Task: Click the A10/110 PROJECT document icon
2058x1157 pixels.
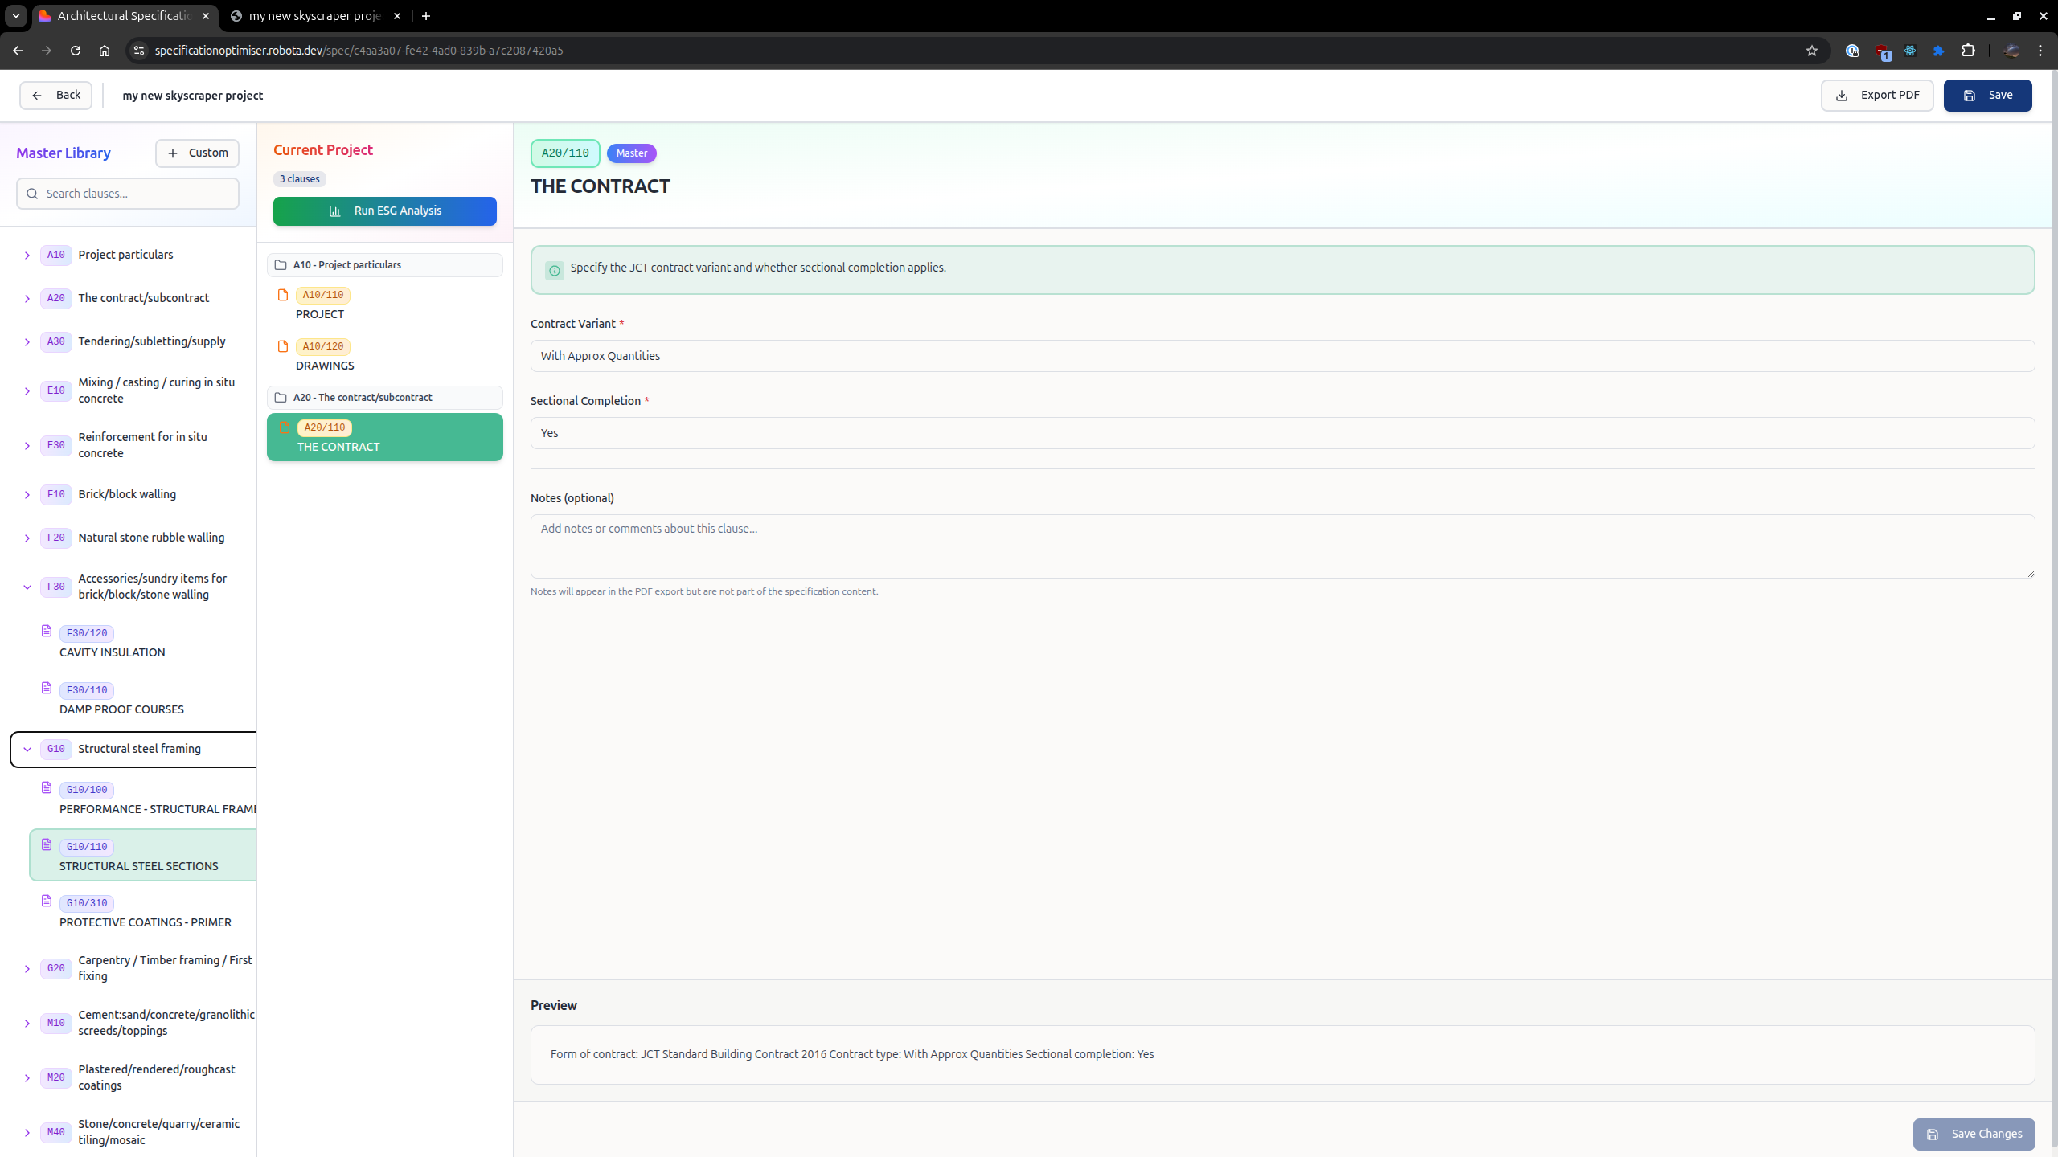Action: (x=282, y=295)
